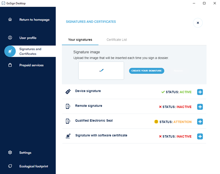
Task: Click the Settings gear icon
Action: pos(10,153)
